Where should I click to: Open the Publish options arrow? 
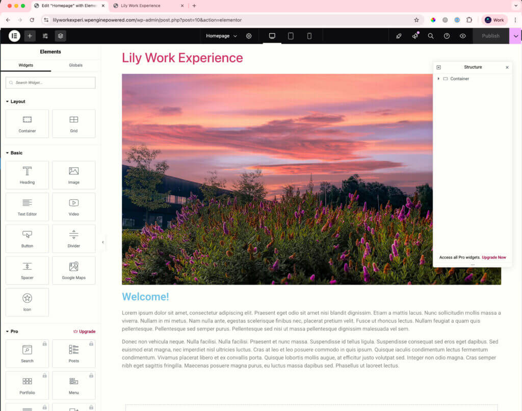coord(516,36)
